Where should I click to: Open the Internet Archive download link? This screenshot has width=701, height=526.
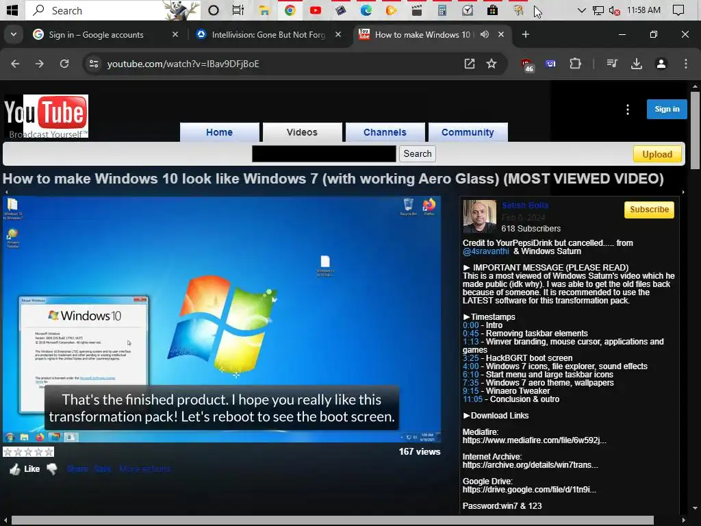[531, 465]
